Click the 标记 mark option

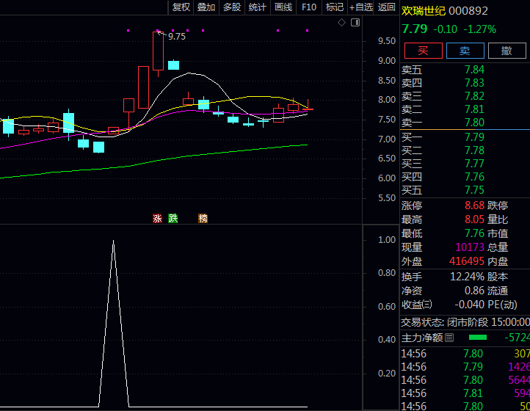click(335, 7)
